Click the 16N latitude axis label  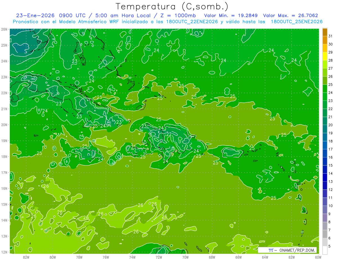[4, 188]
